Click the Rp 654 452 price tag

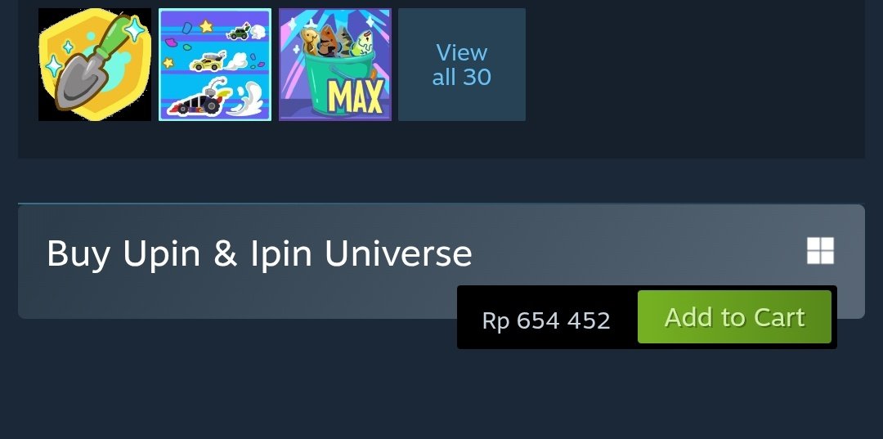546,320
